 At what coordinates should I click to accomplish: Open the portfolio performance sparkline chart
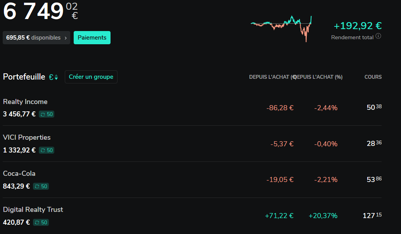tap(281, 28)
